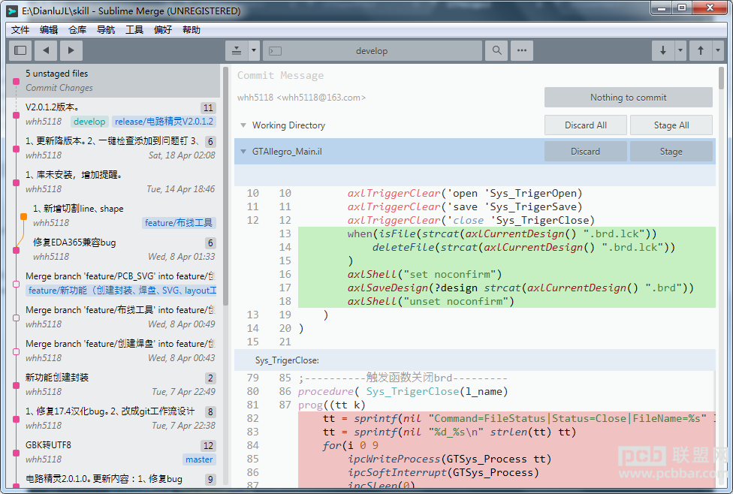Viewport: 733px width, 494px height.
Task: Click the release/电路精灵V2.0.1.2 branch label
Action: (x=164, y=122)
